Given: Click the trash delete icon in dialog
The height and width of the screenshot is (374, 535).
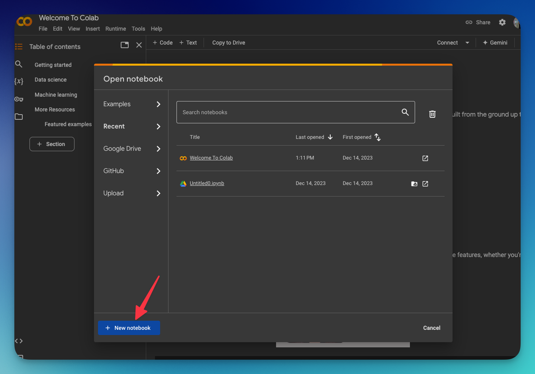Looking at the screenshot, I should (432, 114).
